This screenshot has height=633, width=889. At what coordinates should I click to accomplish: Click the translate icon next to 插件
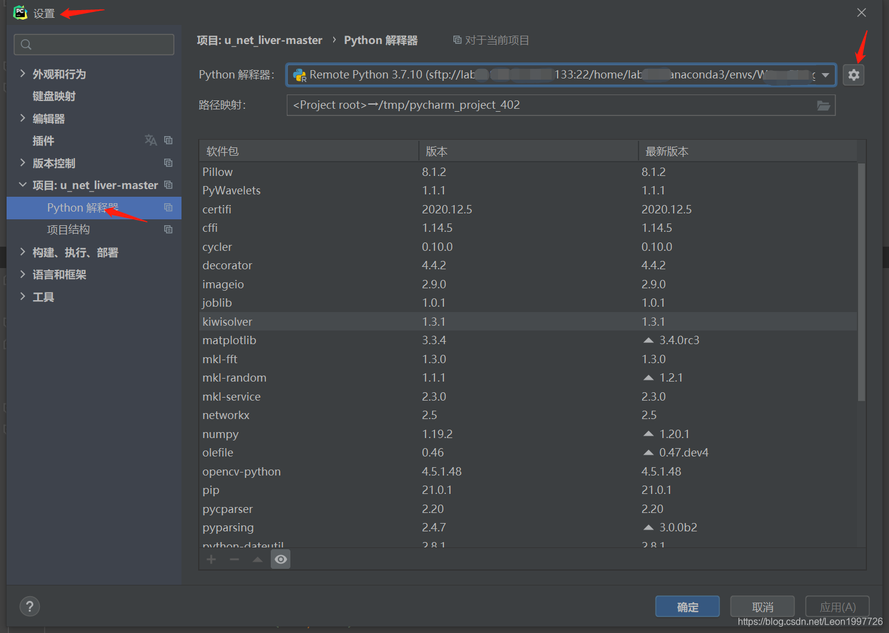pyautogui.click(x=151, y=140)
